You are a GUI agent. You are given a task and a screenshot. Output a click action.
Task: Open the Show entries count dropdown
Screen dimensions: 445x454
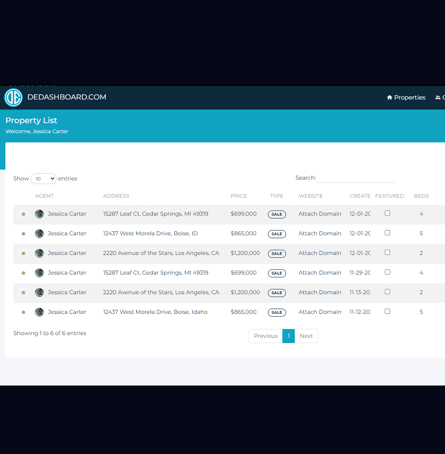point(43,179)
